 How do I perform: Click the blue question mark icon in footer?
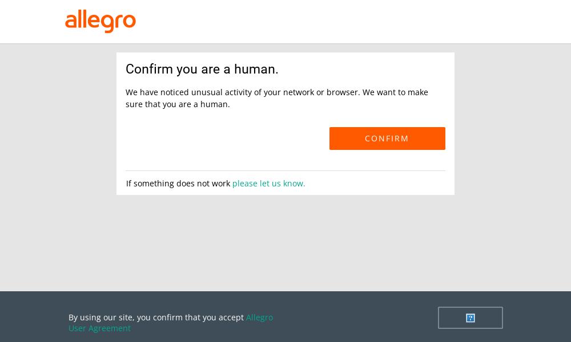[x=470, y=318]
